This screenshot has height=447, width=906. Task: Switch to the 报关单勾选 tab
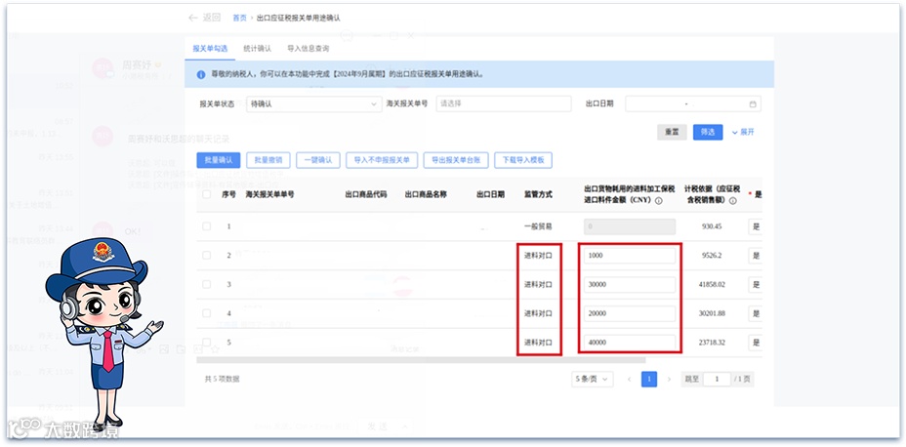[x=210, y=49]
